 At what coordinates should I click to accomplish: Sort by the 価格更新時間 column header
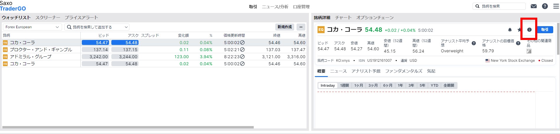234,36
